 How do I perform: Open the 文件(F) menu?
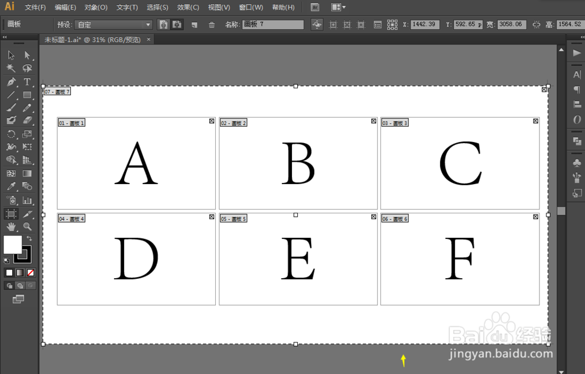click(x=35, y=8)
